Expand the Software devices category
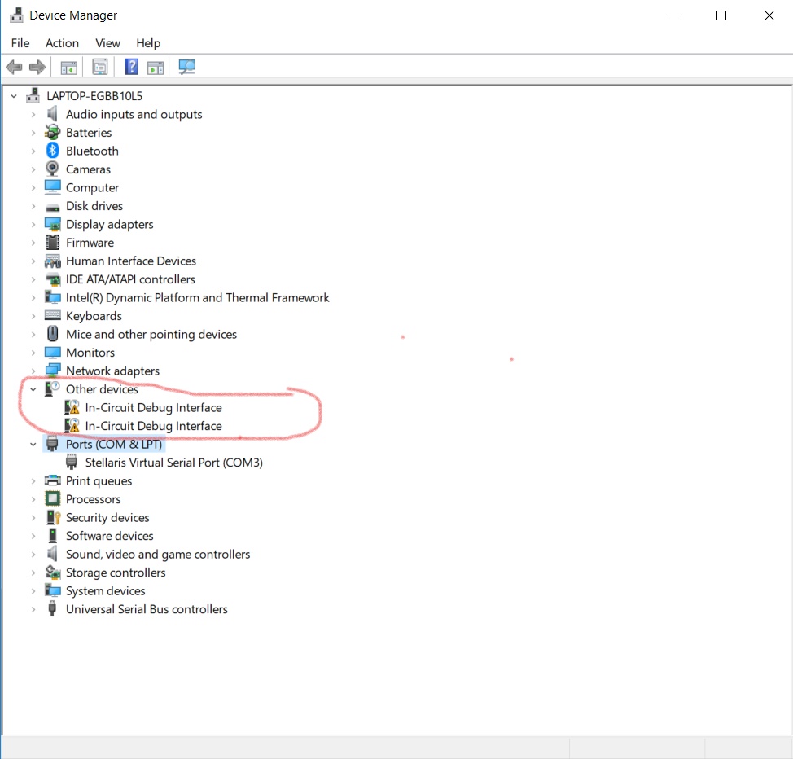The height and width of the screenshot is (759, 793). (x=33, y=536)
